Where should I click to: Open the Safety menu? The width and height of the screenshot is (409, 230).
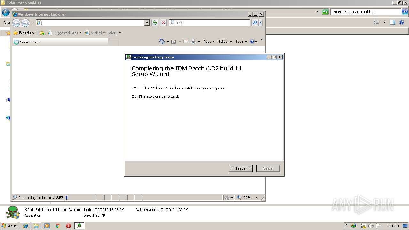pos(225,42)
